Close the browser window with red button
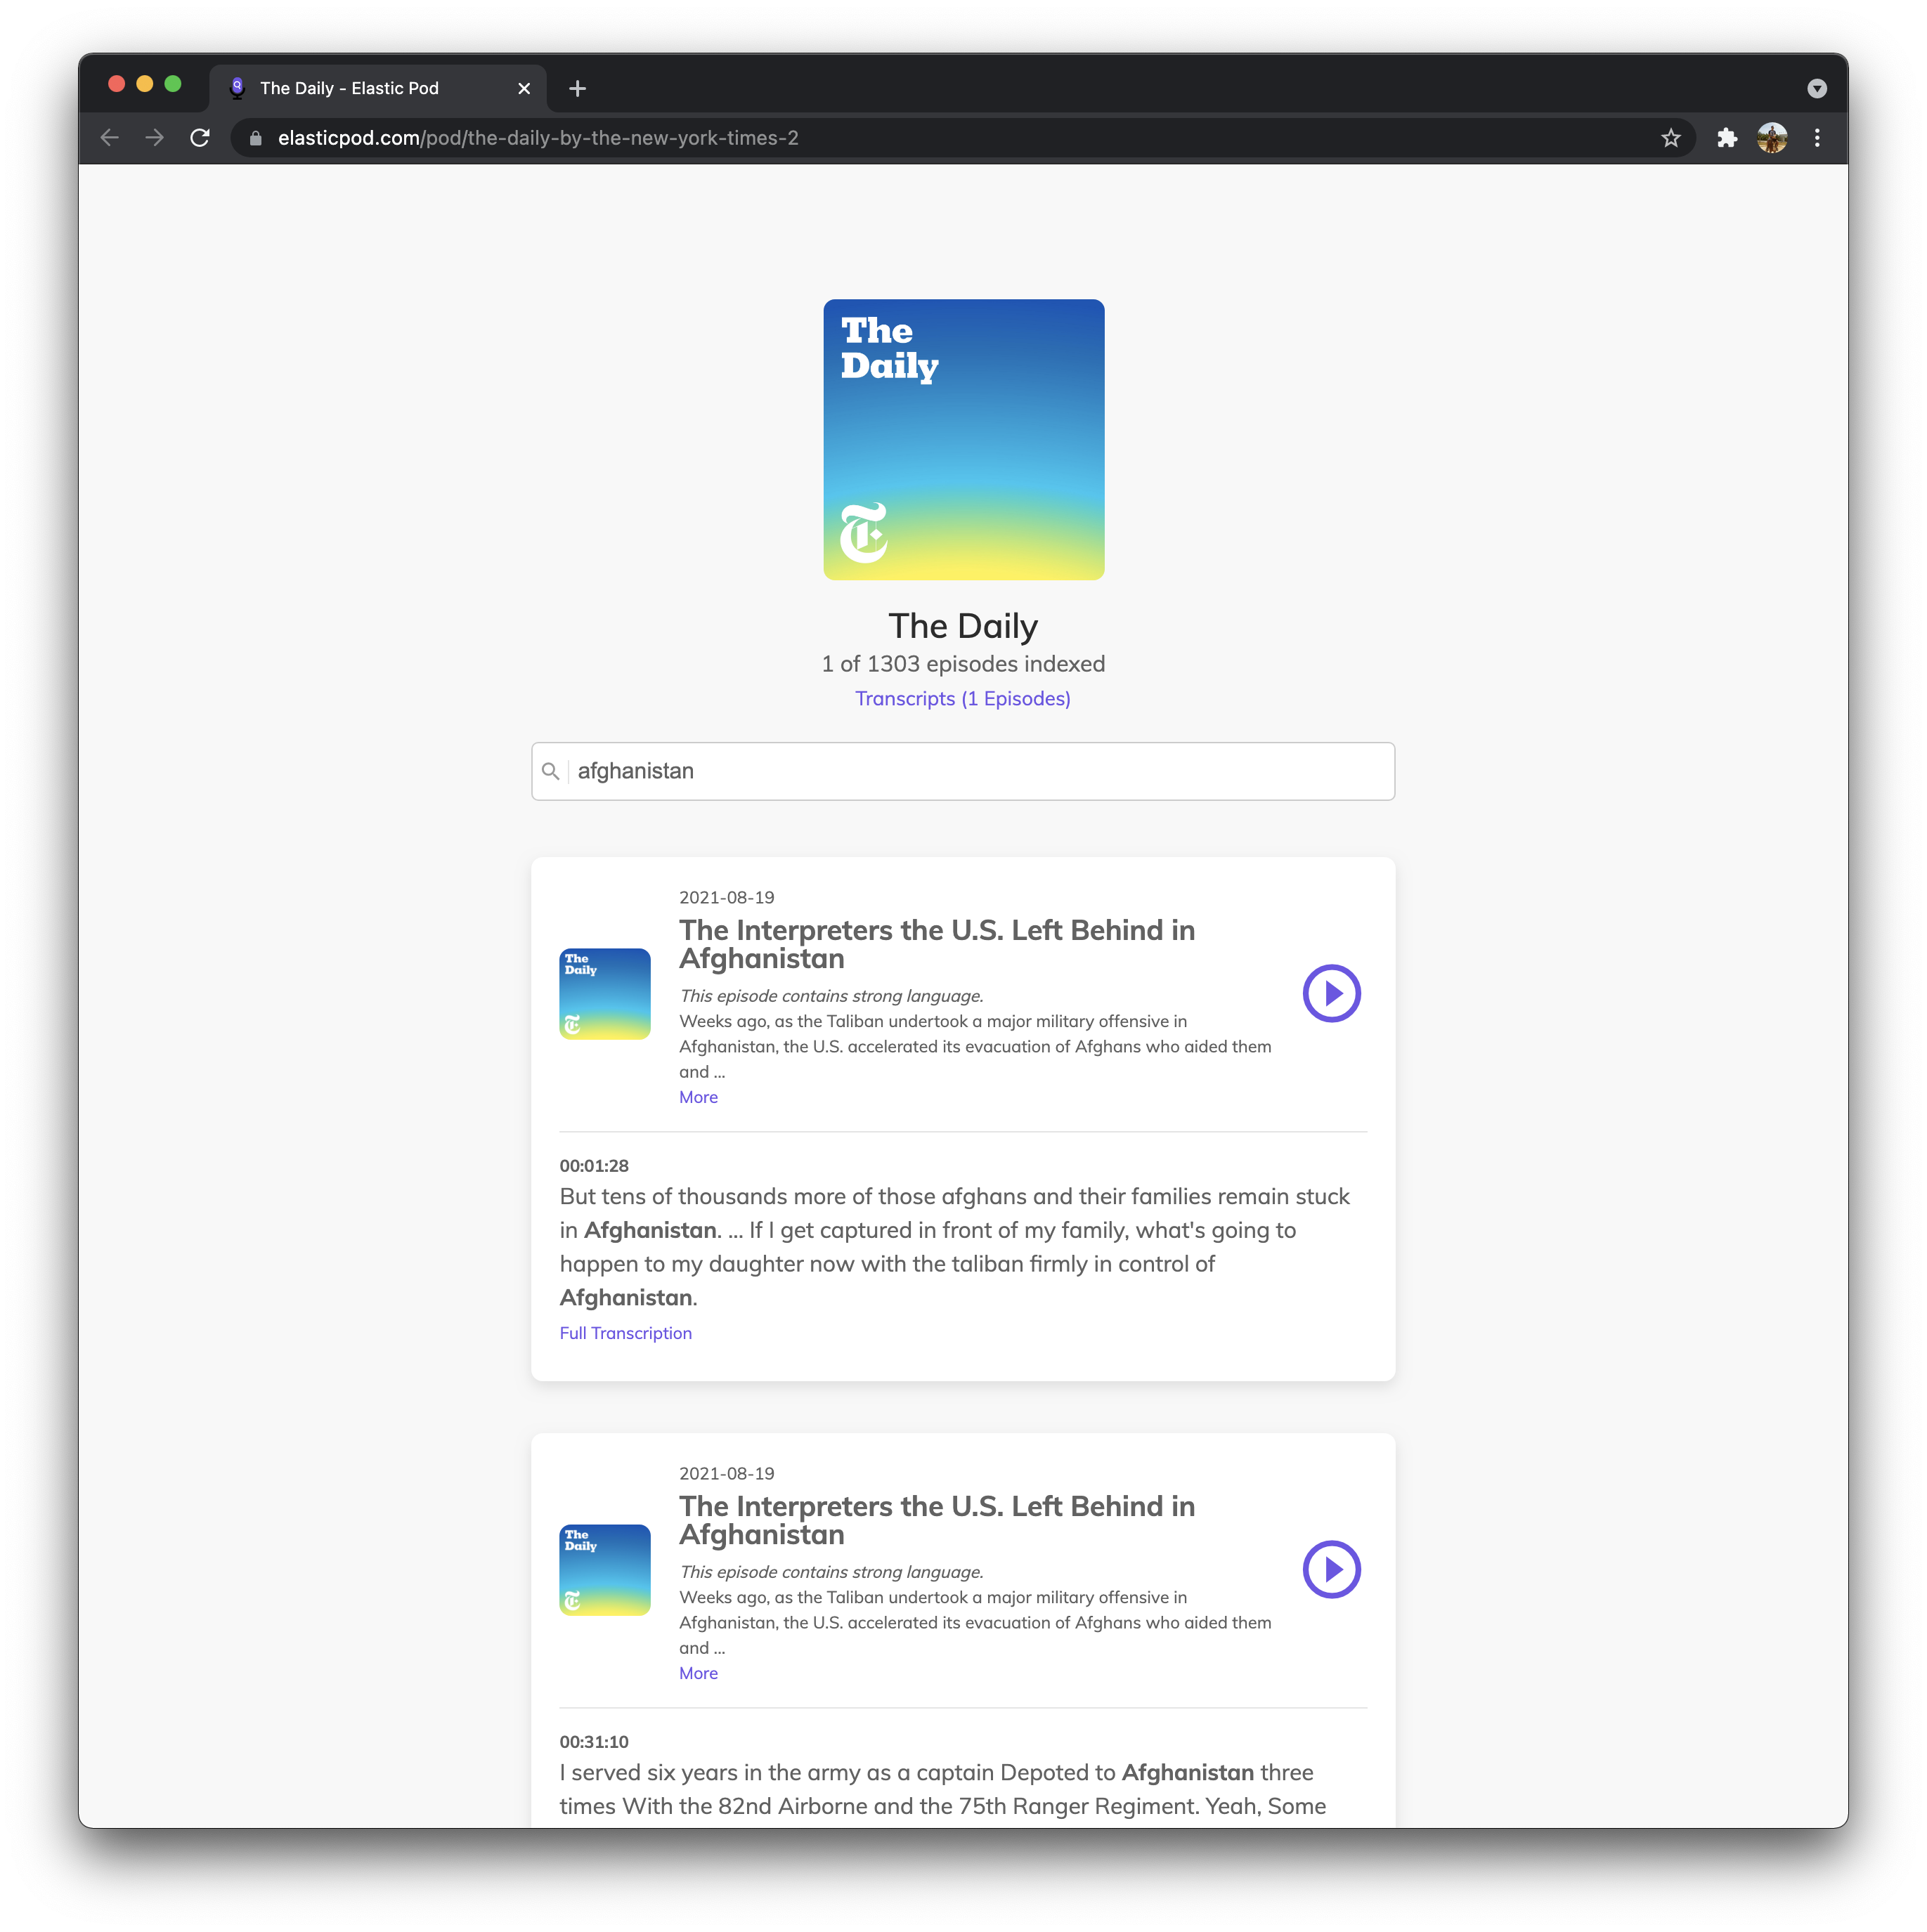This screenshot has height=1932, width=1927. tap(116, 84)
